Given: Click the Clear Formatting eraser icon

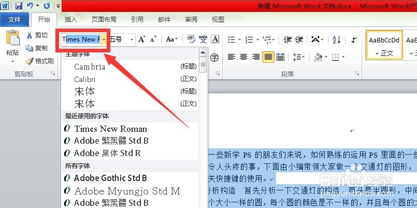Looking at the screenshot, I should (x=191, y=39).
